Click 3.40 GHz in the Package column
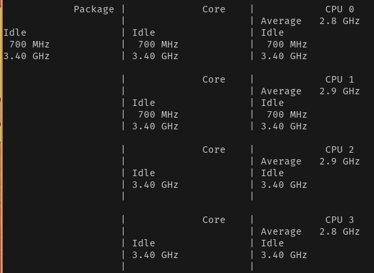Viewport: 374px width, 273px height. point(27,57)
